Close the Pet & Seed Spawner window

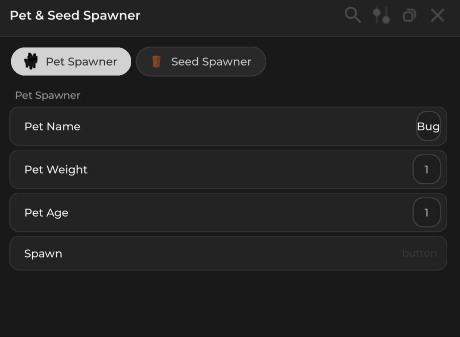[437, 16]
